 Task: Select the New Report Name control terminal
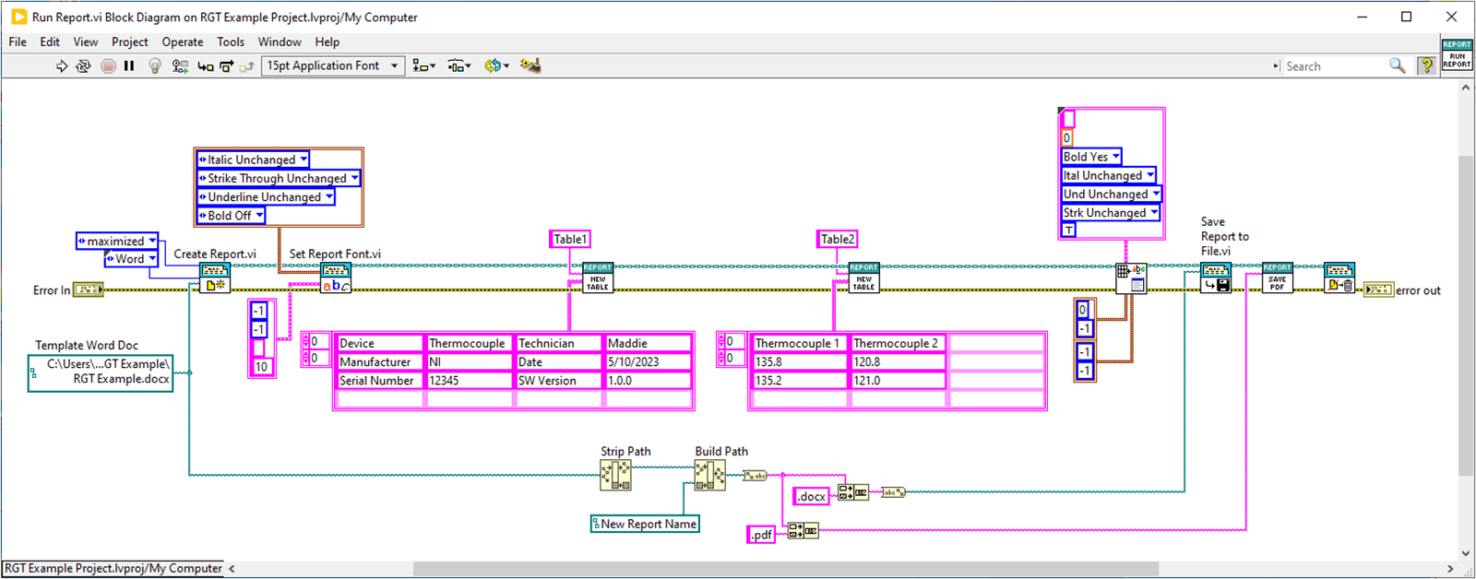click(645, 524)
